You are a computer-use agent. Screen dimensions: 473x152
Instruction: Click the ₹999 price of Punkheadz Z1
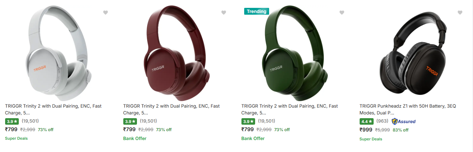tap(366, 130)
